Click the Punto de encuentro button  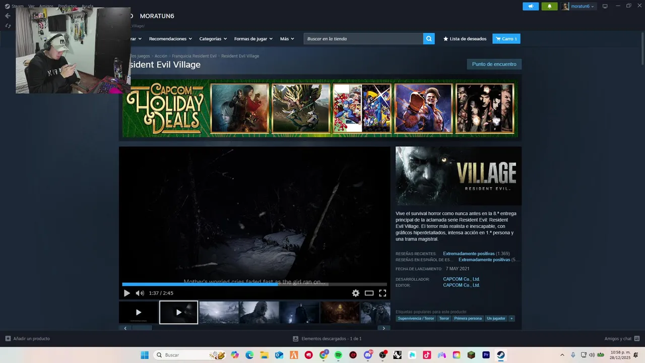[494, 64]
